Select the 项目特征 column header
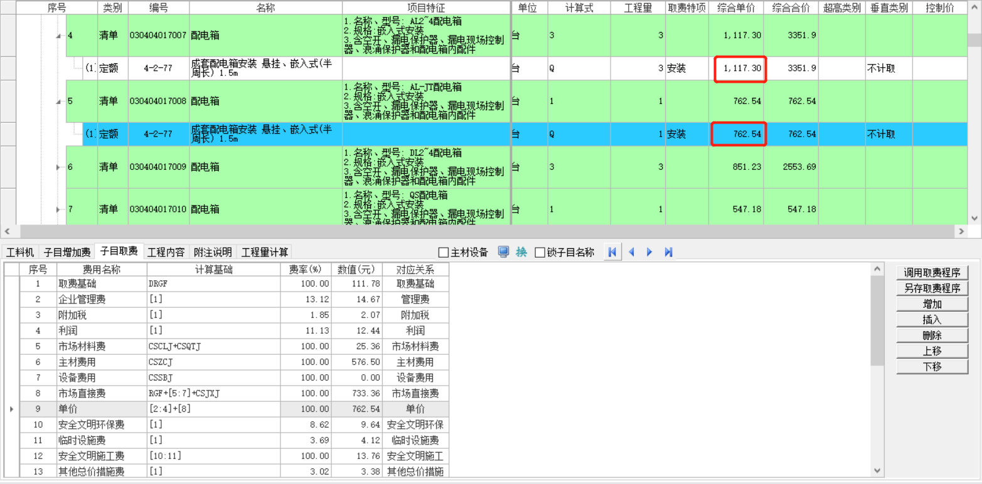This screenshot has height=484, width=982. (426, 8)
